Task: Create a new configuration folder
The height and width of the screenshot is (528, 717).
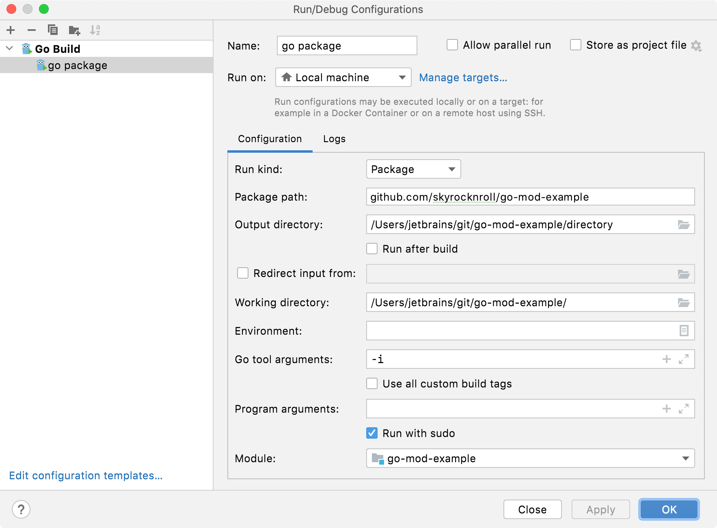Action: click(x=75, y=30)
